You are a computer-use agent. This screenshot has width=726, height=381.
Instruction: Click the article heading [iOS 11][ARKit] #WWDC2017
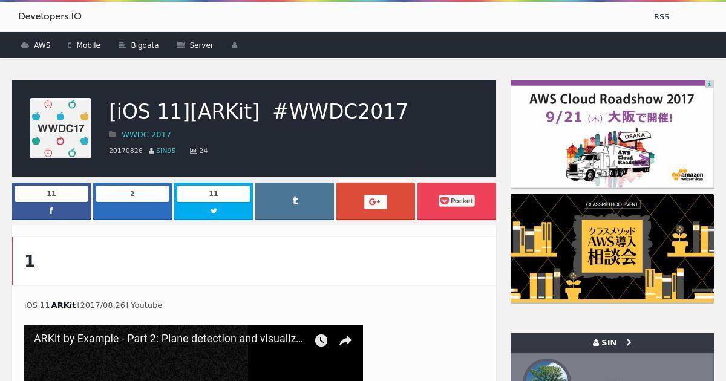(x=258, y=111)
